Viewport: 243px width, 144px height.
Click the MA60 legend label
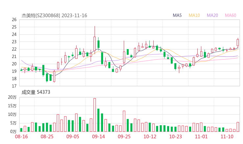231,15
